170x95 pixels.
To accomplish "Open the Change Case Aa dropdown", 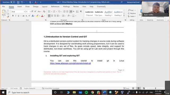I will point(39,11).
